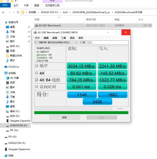Open the 图片 pictures icon under Quick Access
This screenshot has width=157, height=159.
[x=8, y=41]
